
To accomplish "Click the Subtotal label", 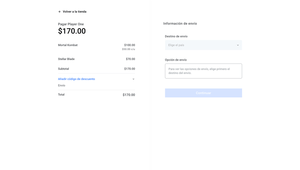I will point(64,69).
